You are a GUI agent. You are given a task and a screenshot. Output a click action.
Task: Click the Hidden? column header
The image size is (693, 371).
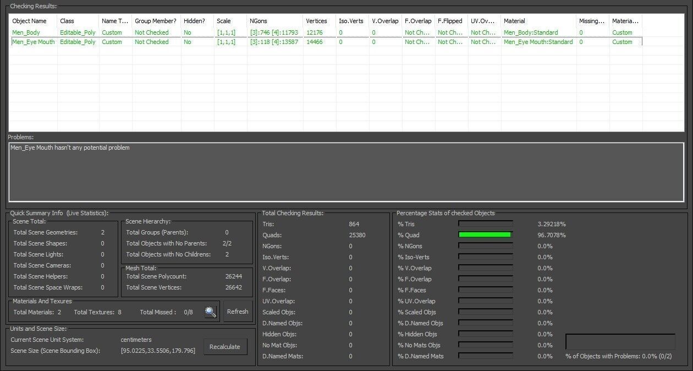click(197, 21)
